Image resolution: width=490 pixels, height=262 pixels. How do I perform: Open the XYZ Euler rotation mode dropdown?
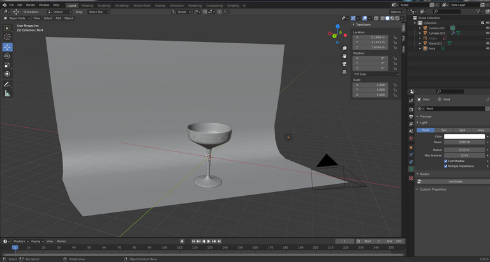pyautogui.click(x=376, y=74)
